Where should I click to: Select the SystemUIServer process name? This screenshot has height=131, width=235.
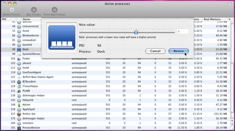[31, 54]
